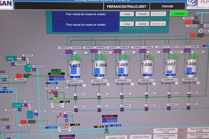
Task: Click valve XV95521 icon
Action: click(x=24, y=58)
